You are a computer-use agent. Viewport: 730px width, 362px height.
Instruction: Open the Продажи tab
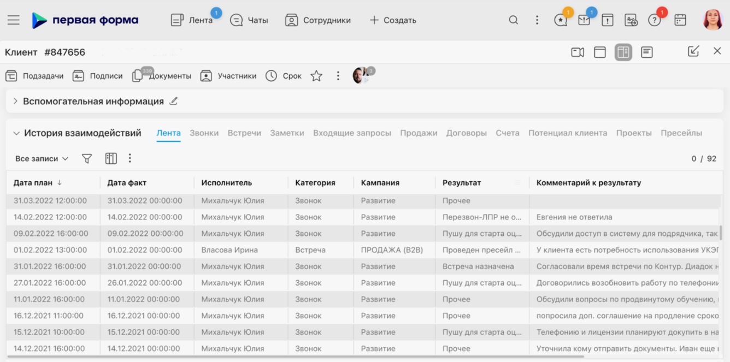point(419,133)
